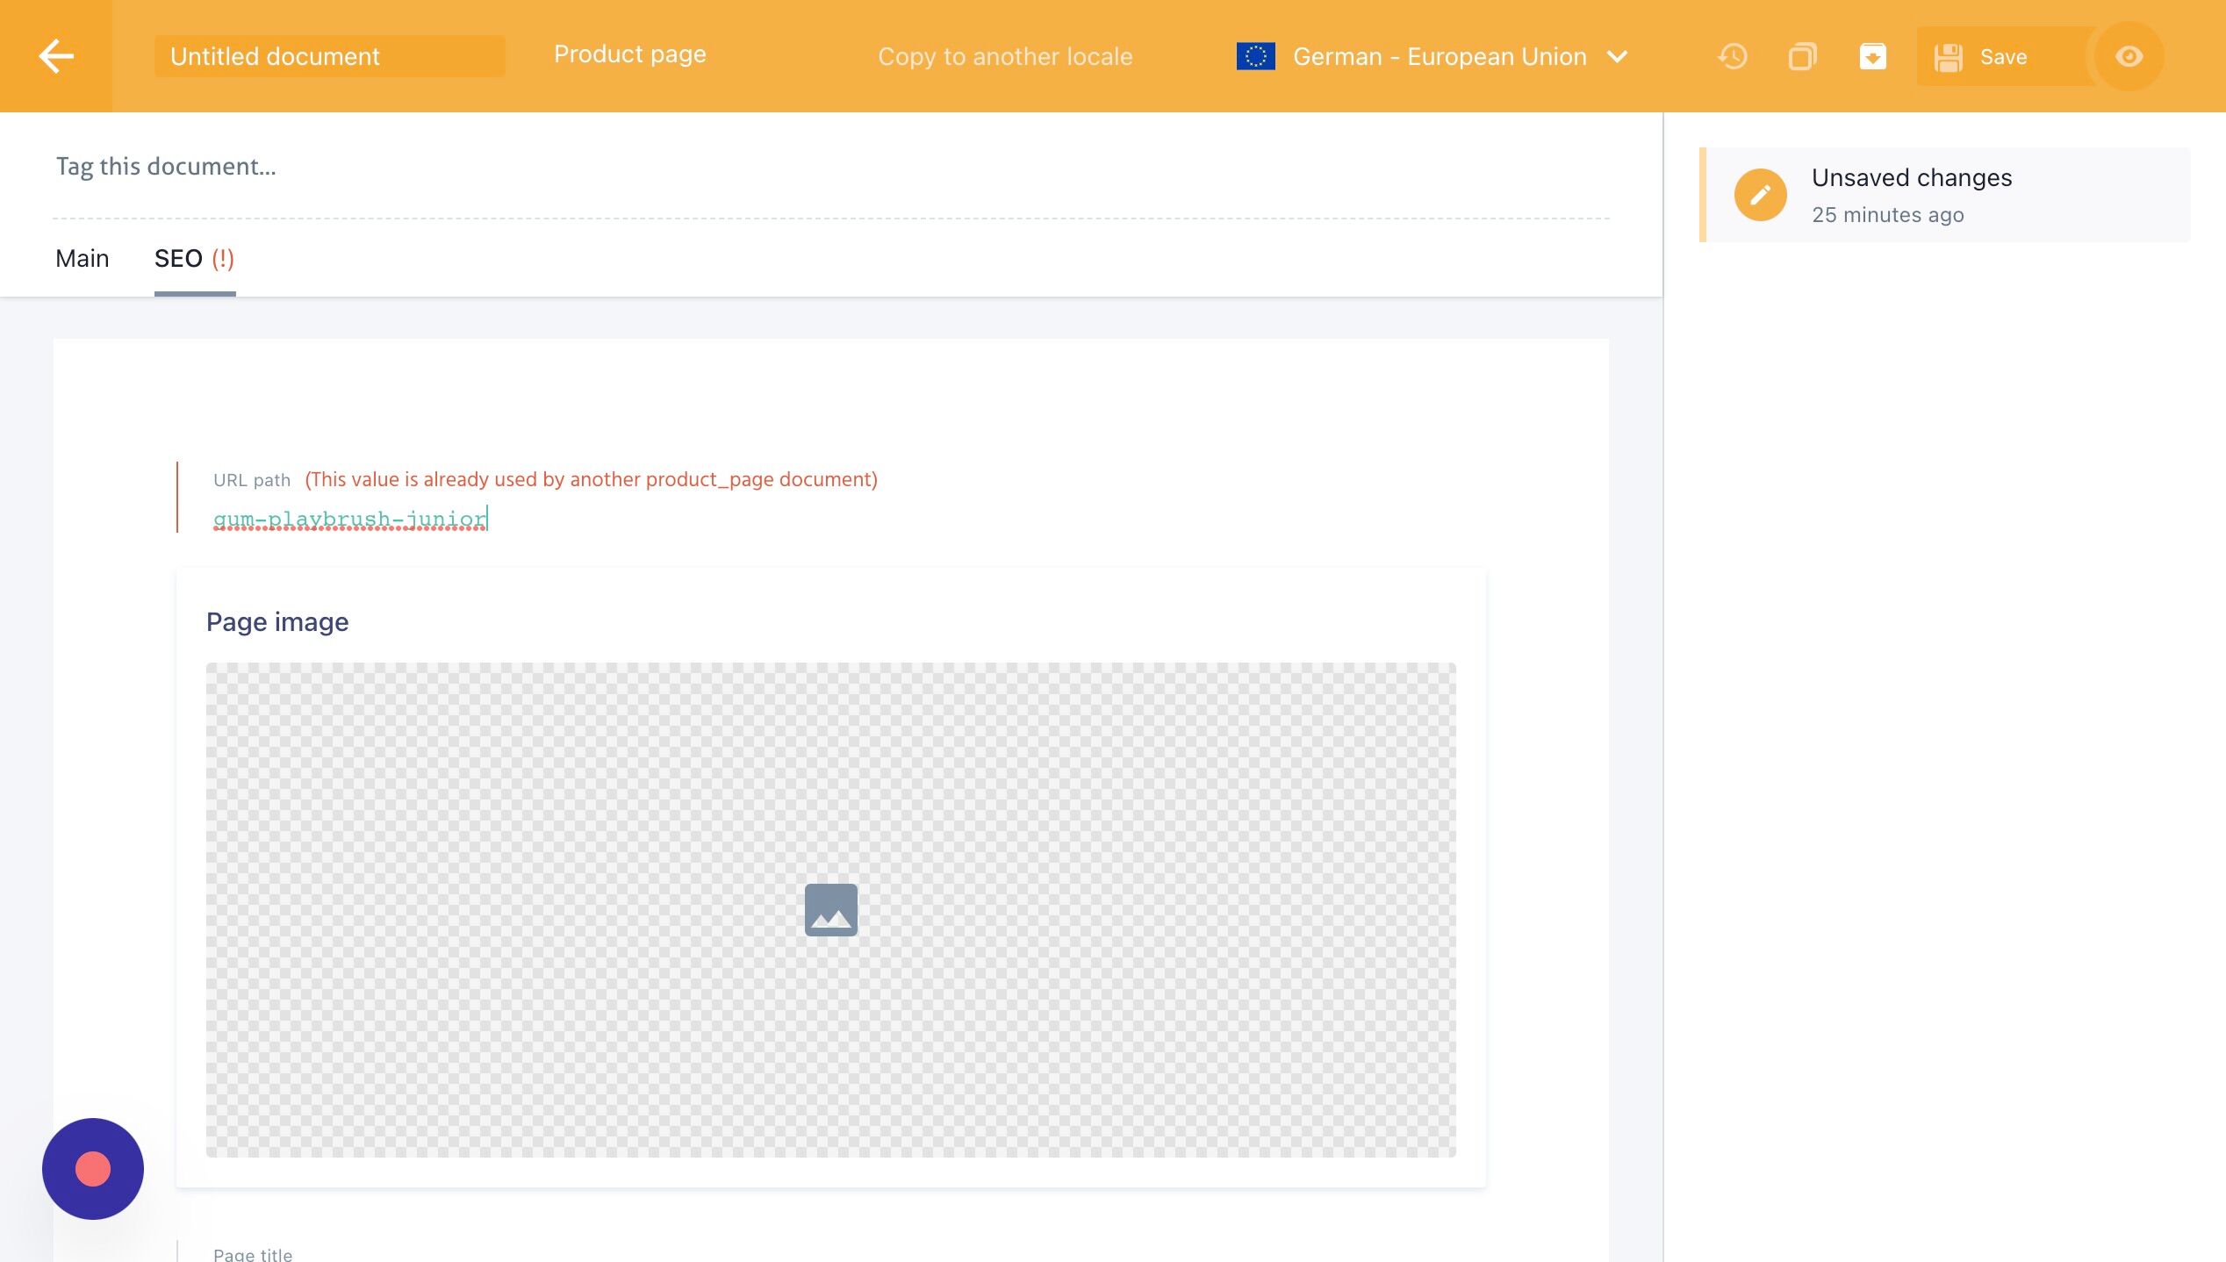Image resolution: width=2226 pixels, height=1262 pixels.
Task: Expand the German - European Union locale dropdown
Action: tap(1440, 56)
